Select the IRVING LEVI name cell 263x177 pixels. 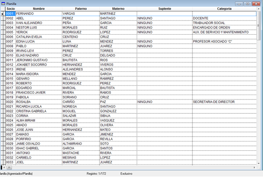point(39,51)
